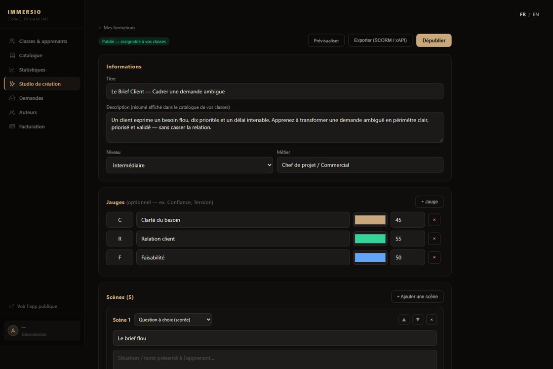Click the Scène 1 title field Le brief flou

(275, 338)
